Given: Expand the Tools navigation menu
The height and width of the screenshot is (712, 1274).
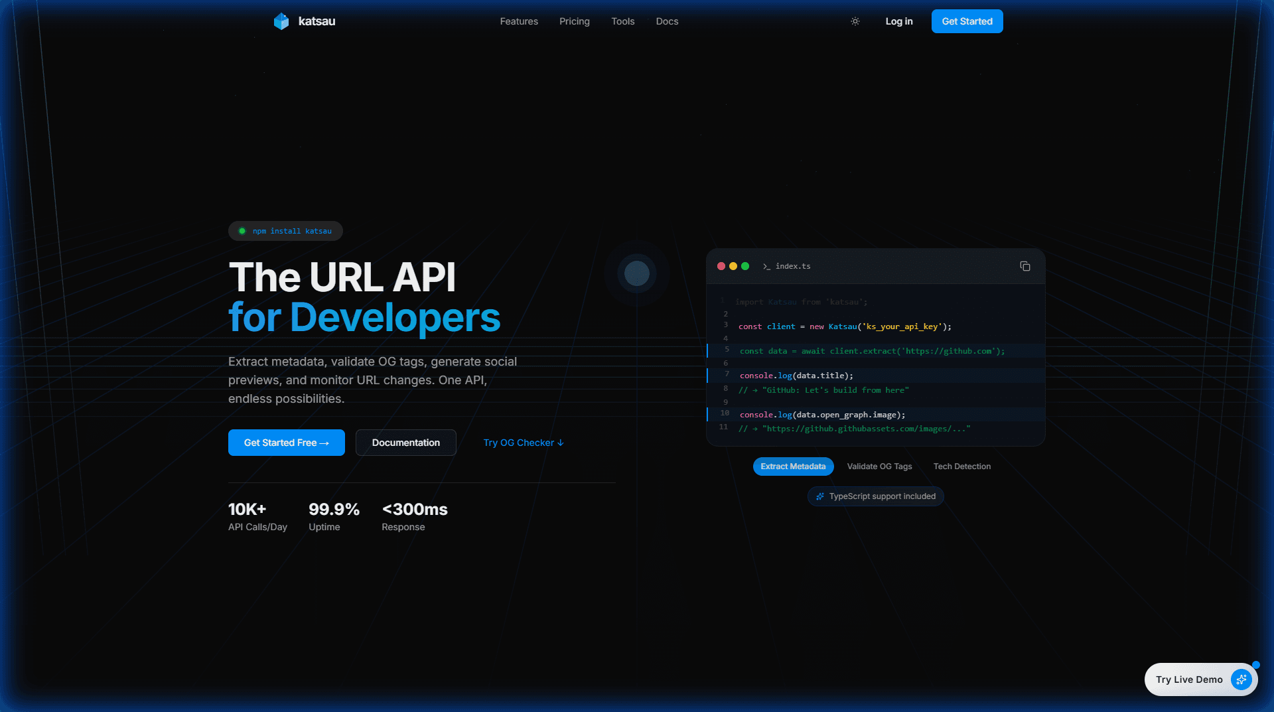Looking at the screenshot, I should [622, 21].
